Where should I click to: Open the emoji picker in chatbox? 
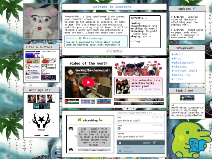click(120, 151)
